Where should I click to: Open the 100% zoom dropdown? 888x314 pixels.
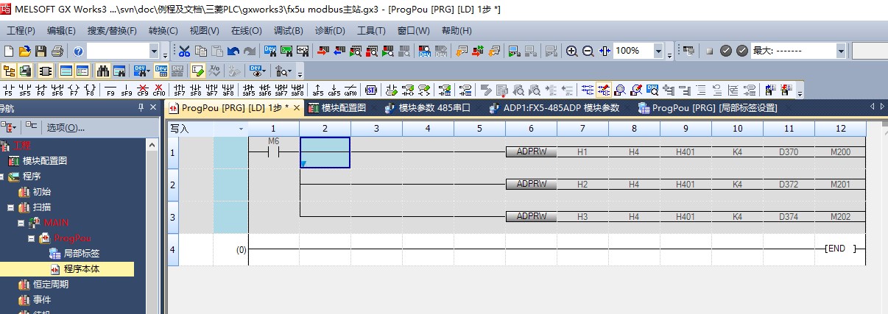(x=658, y=51)
